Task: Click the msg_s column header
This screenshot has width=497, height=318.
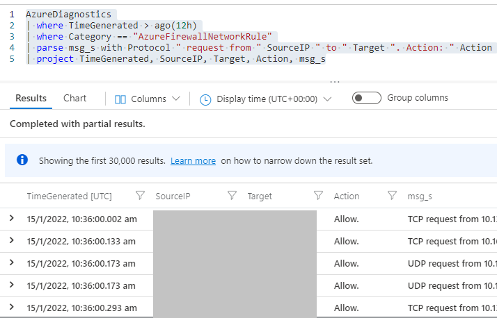Action: tap(420, 196)
